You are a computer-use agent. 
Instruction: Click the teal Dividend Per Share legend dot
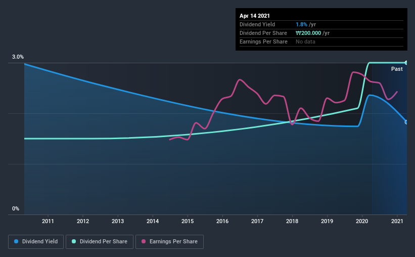74,241
